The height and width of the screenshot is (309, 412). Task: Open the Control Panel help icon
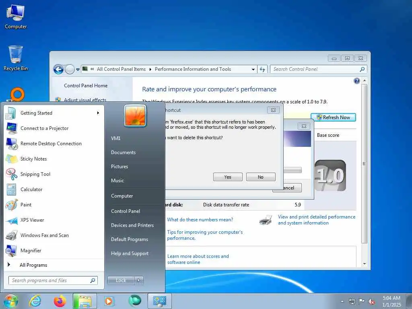point(356,80)
